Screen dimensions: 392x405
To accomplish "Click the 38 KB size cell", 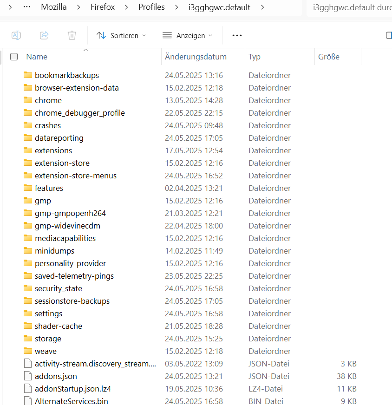I will point(346,376).
